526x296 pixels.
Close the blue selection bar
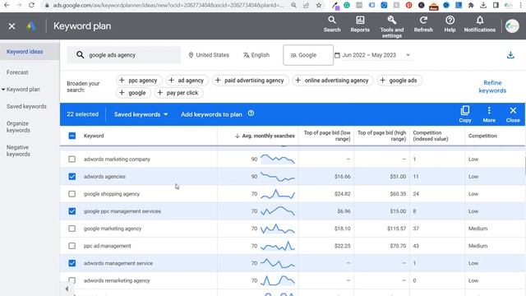coord(513,114)
